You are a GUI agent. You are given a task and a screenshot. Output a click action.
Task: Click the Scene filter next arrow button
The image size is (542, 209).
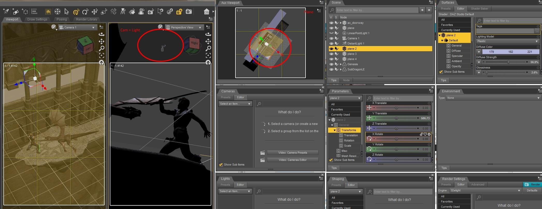429,10
